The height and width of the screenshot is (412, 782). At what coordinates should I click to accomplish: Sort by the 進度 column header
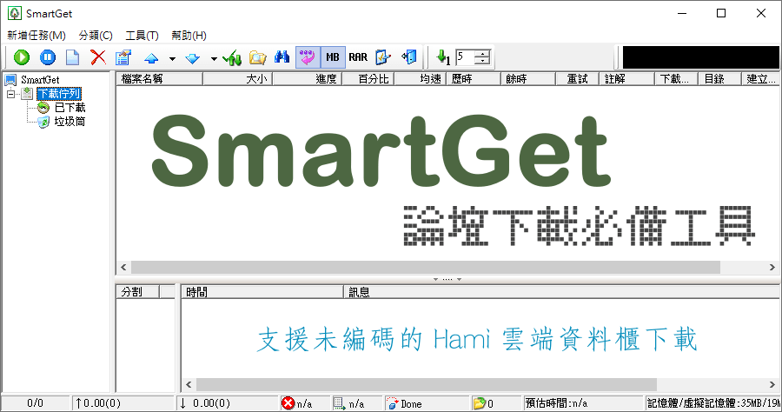click(x=308, y=79)
